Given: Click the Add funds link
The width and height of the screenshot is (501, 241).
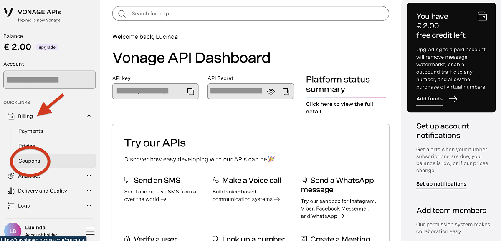Looking at the screenshot, I should 429,99.
